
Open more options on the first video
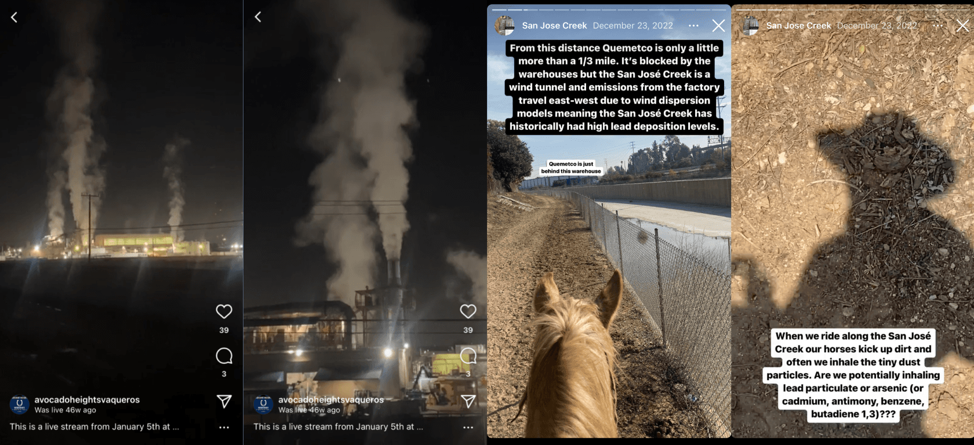[224, 427]
